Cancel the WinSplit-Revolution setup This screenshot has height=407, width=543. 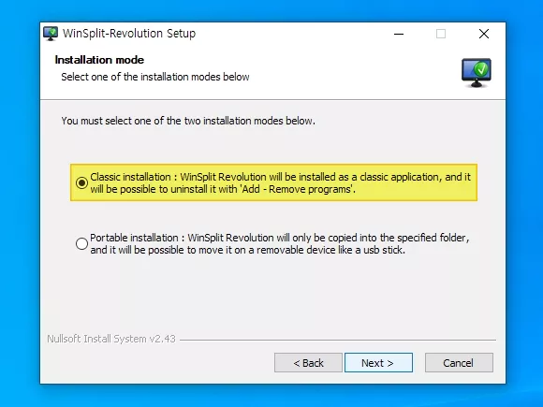[459, 363]
